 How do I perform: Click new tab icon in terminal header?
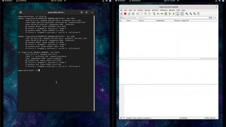(21, 12)
